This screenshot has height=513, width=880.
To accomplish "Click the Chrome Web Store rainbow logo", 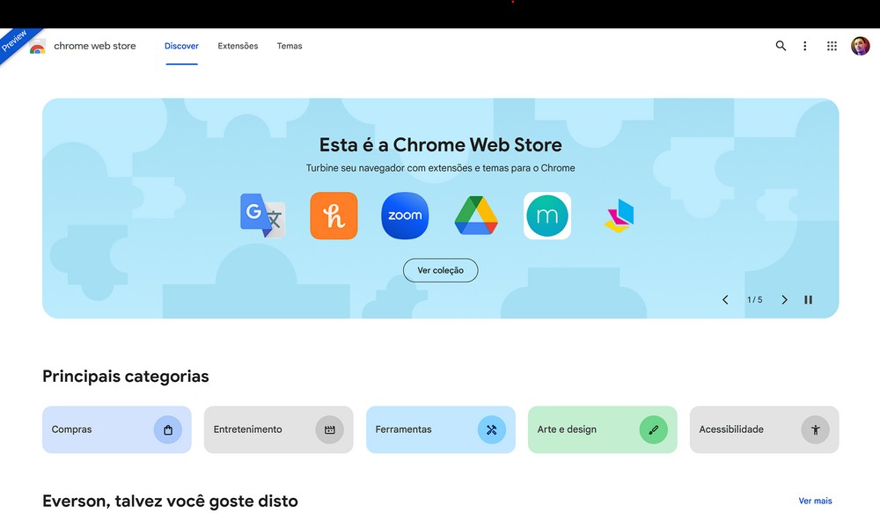I will click(x=38, y=47).
